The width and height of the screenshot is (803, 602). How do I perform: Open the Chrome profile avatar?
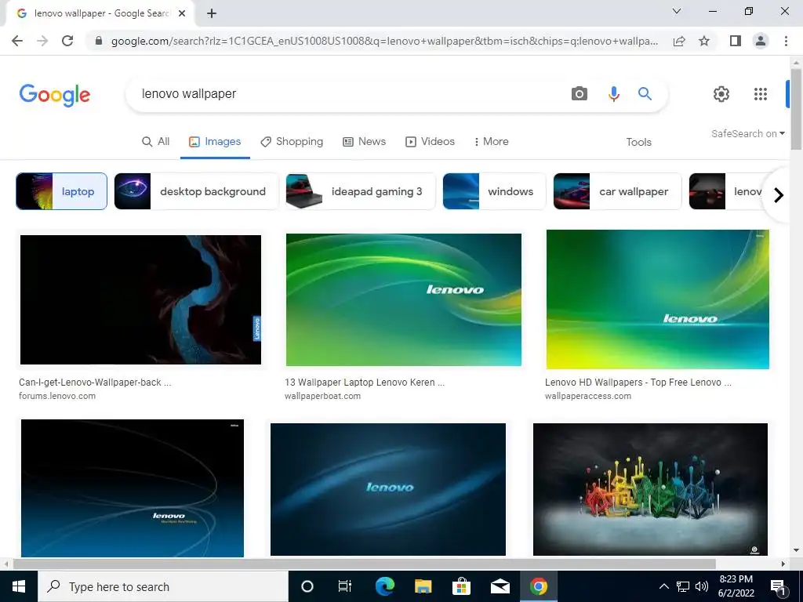761,41
